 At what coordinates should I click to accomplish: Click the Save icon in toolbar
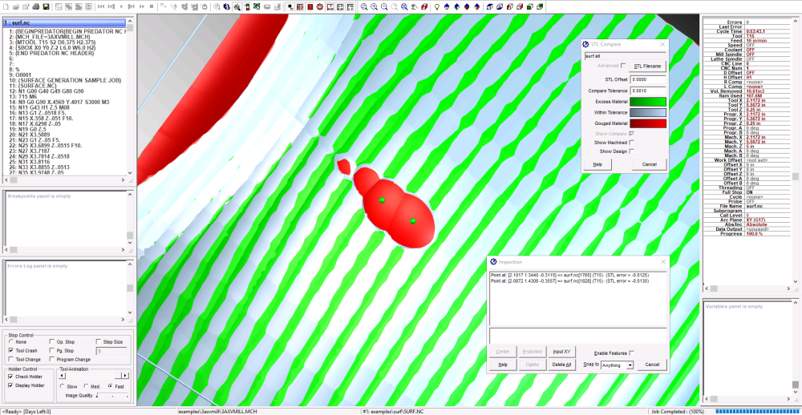(46, 6)
